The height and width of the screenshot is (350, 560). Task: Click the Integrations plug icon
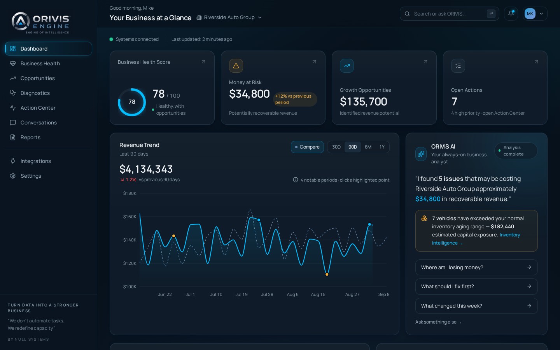(x=13, y=161)
